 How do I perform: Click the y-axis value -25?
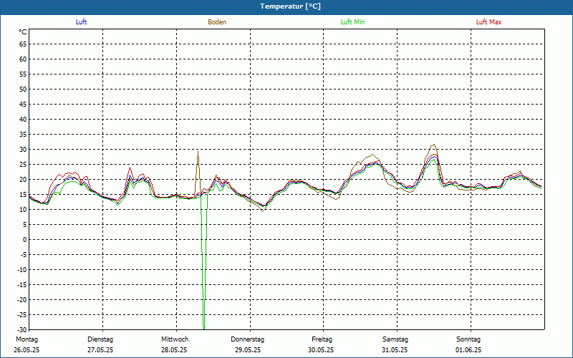(22, 315)
